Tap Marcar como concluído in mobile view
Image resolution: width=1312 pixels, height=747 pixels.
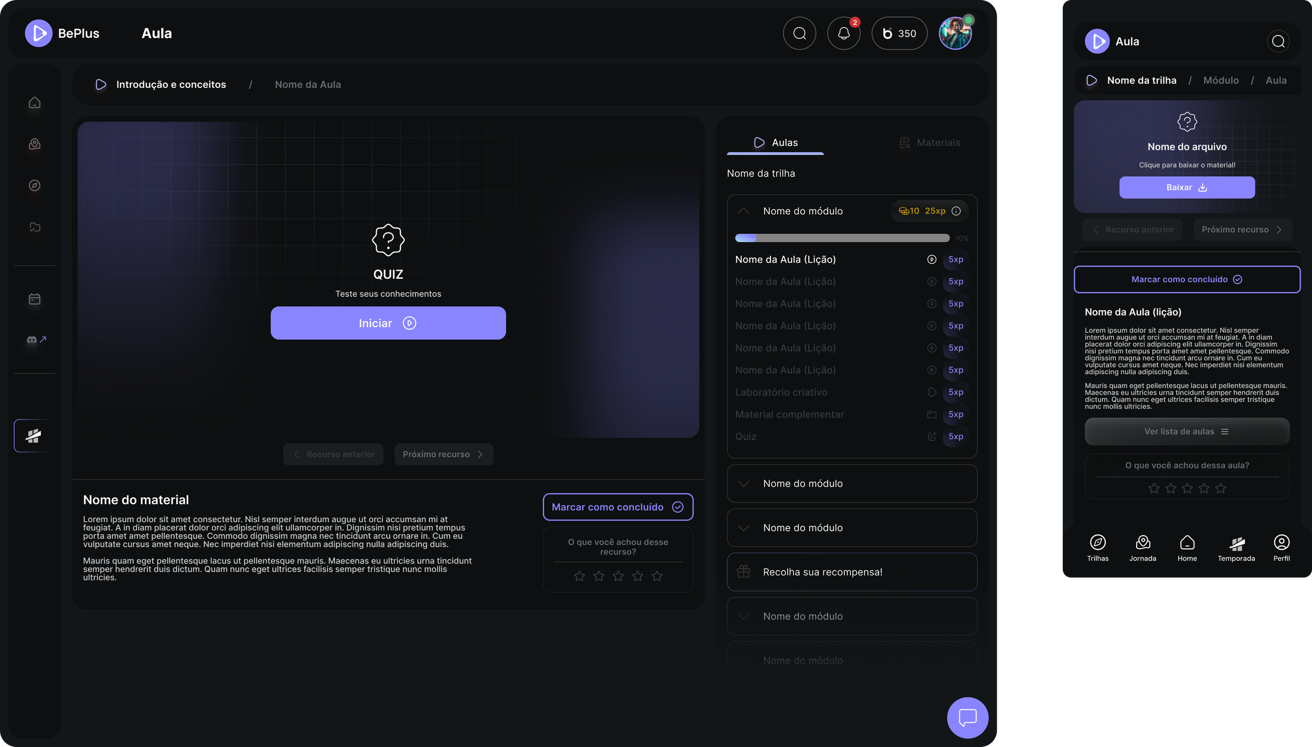pyautogui.click(x=1187, y=279)
